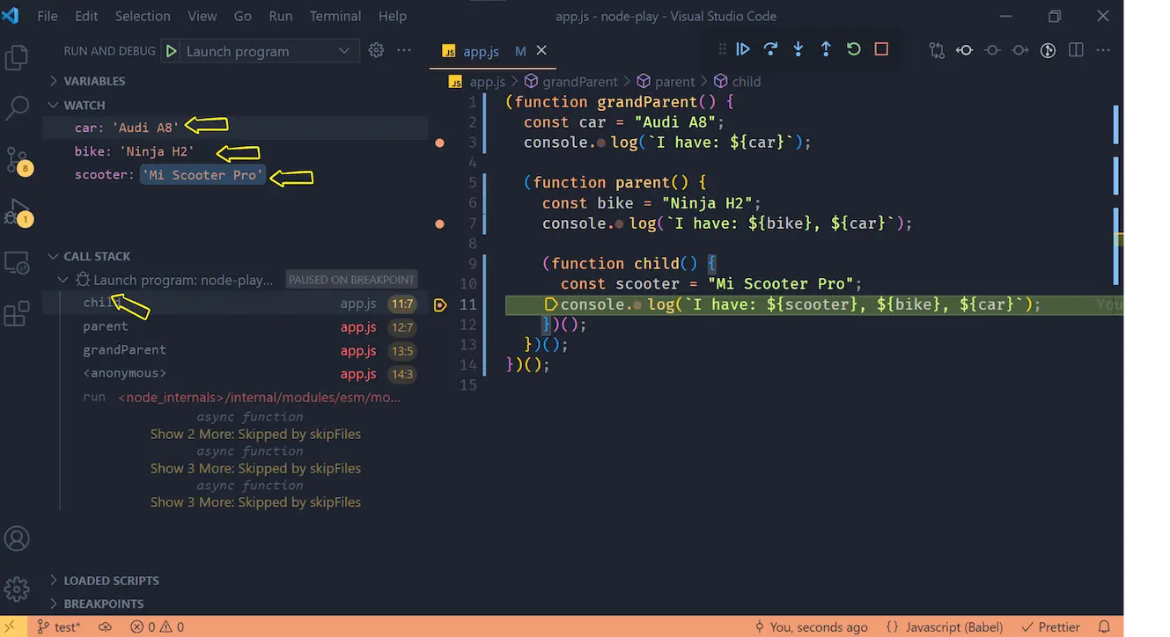Continue execution in the debug toolbar

click(743, 49)
